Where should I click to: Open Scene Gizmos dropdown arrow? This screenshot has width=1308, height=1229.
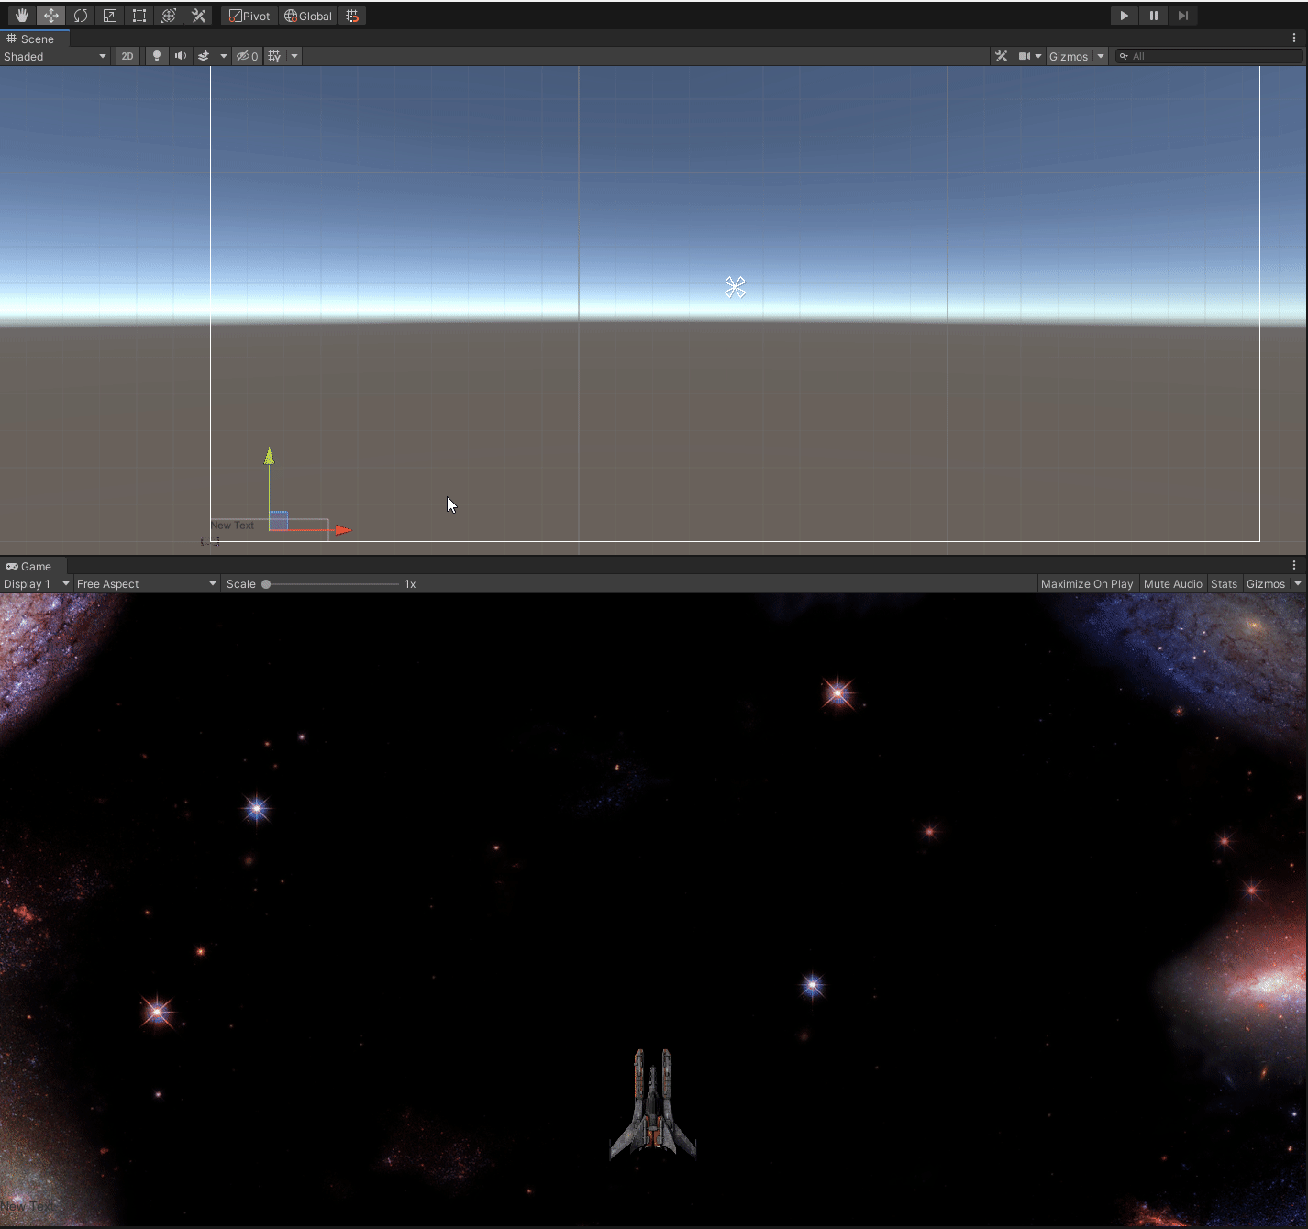1101,56
